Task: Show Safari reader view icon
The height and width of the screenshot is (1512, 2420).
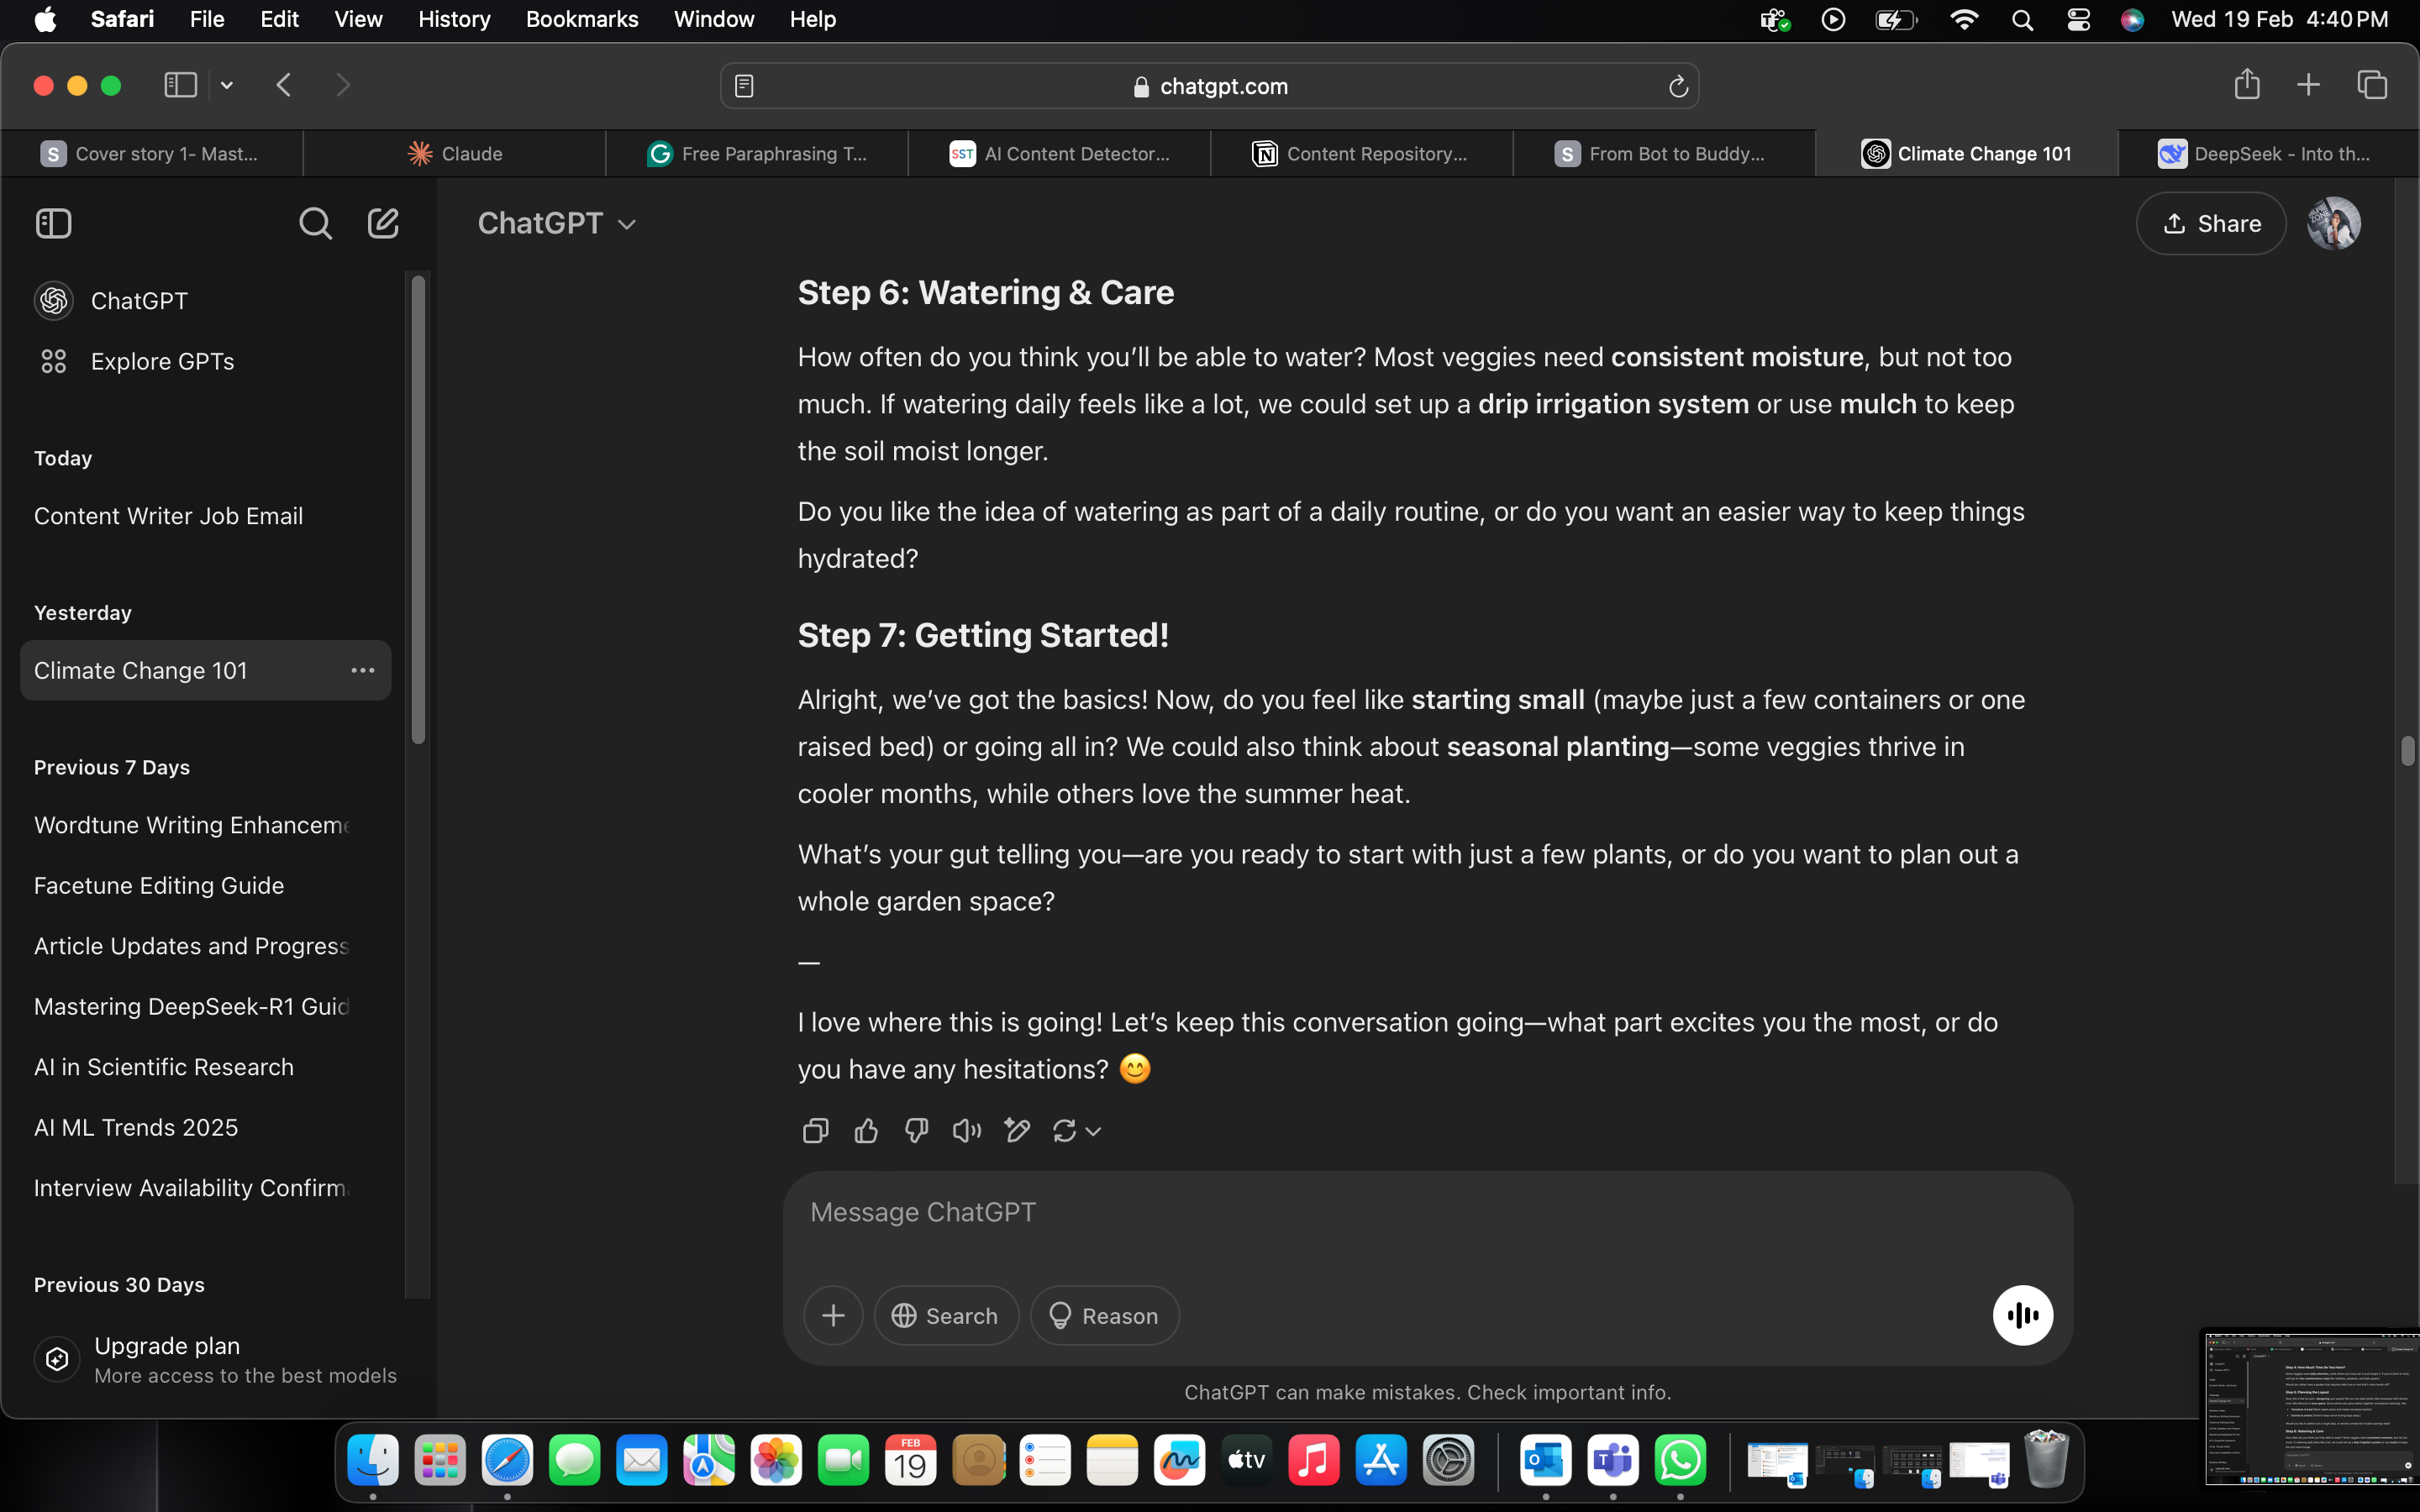Action: click(x=744, y=86)
